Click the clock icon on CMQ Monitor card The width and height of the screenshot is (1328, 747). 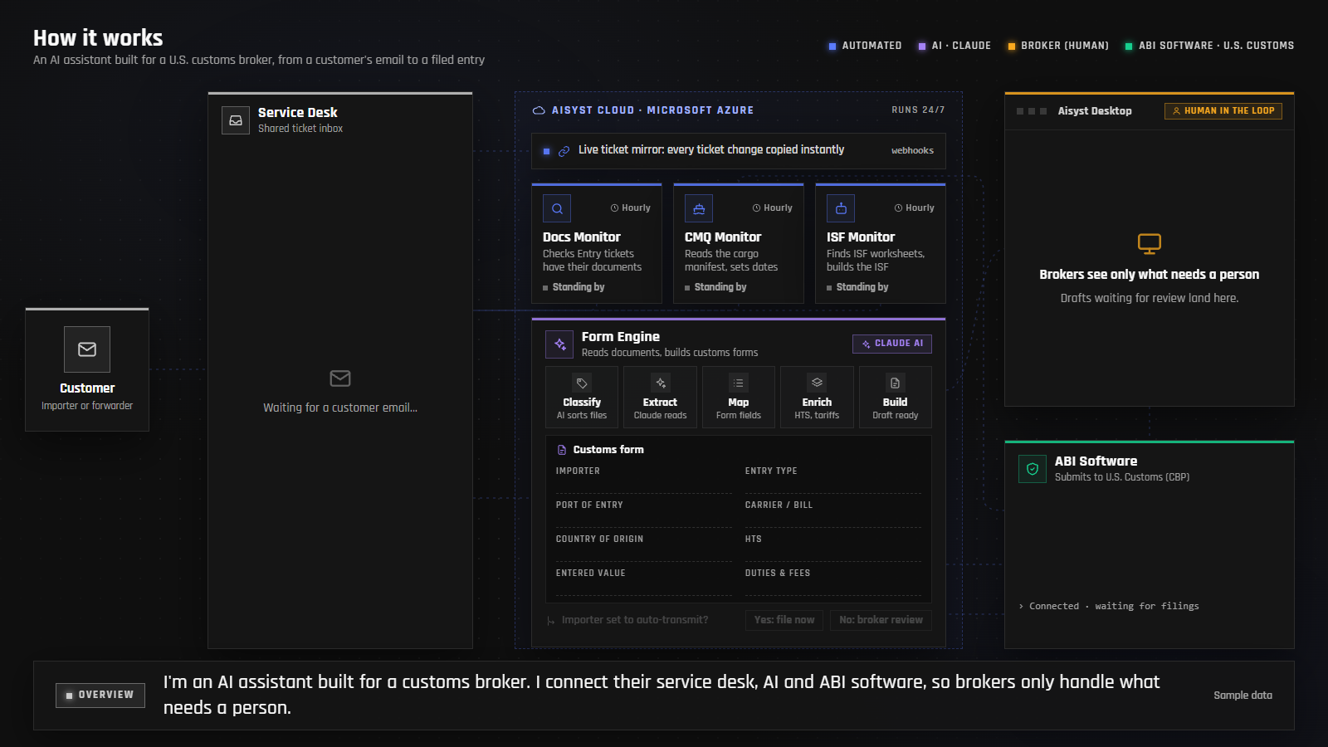pyautogui.click(x=757, y=208)
